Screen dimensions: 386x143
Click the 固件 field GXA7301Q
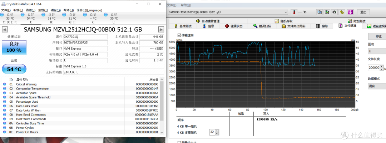coord(85,37)
